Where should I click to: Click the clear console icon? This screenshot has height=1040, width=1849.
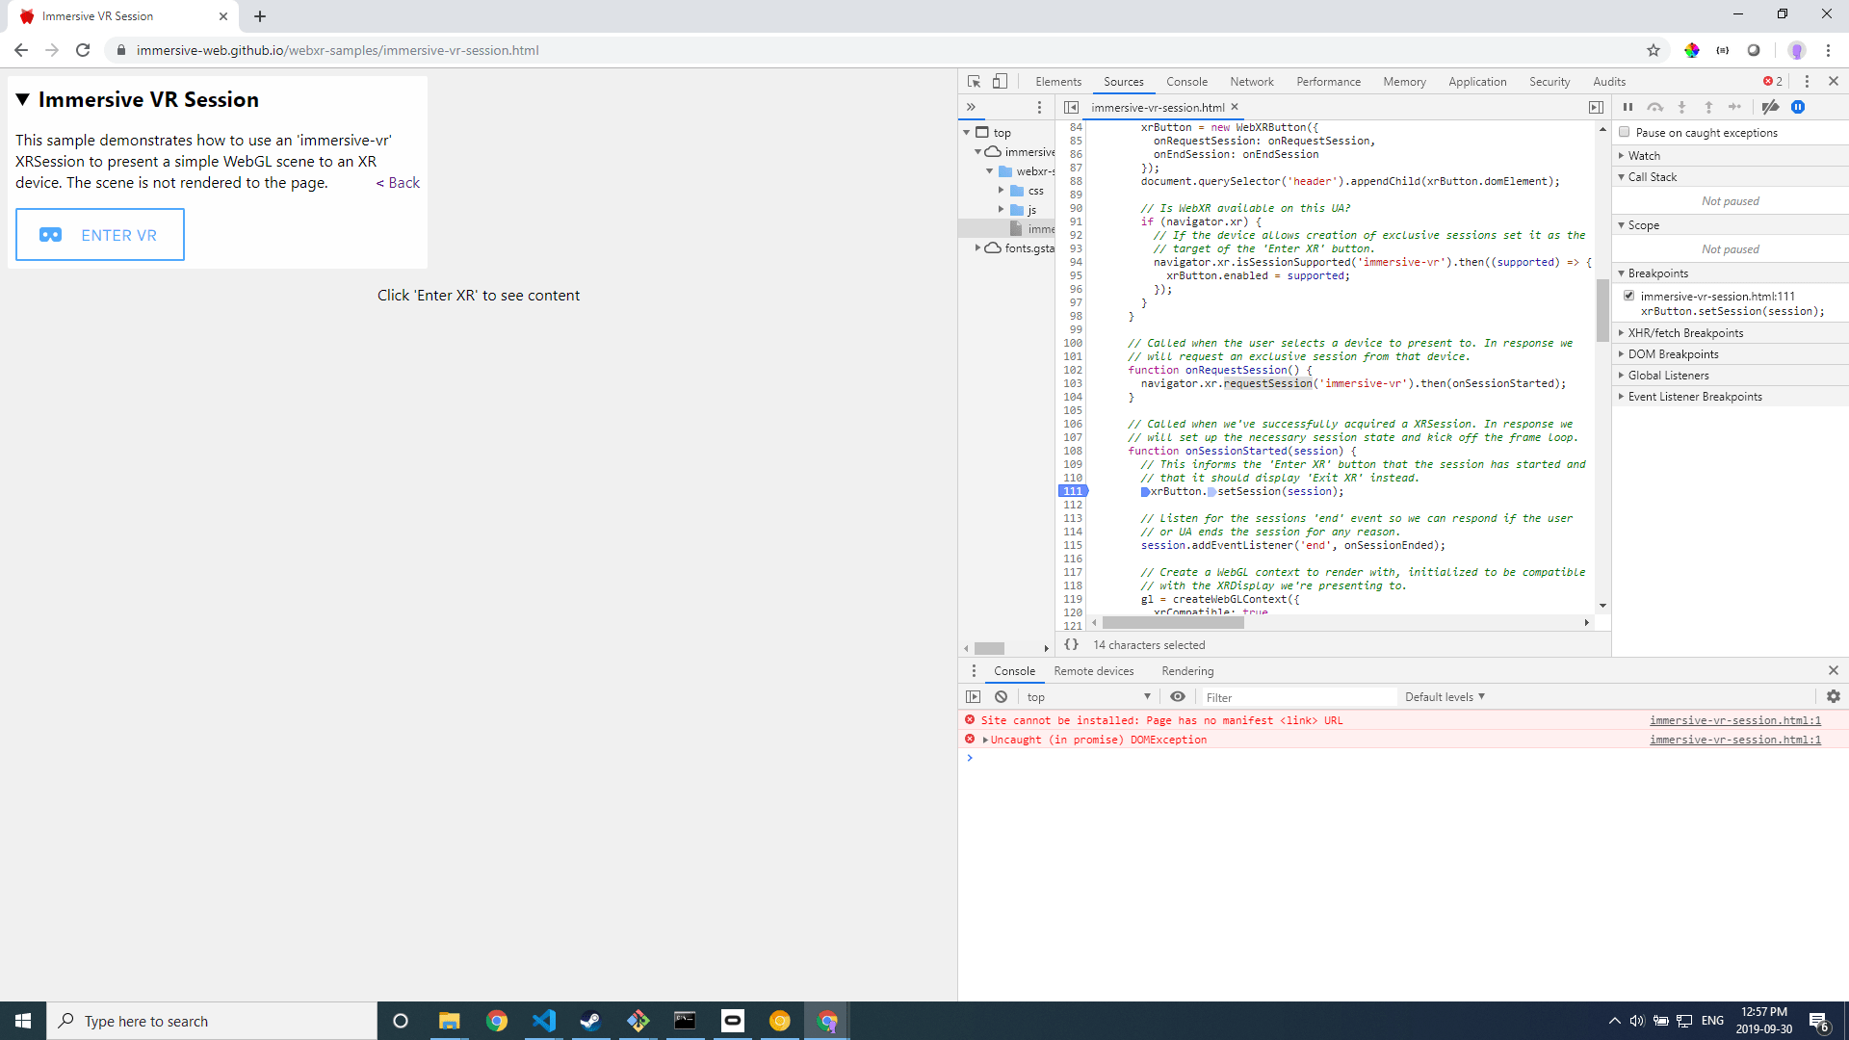[1001, 696]
